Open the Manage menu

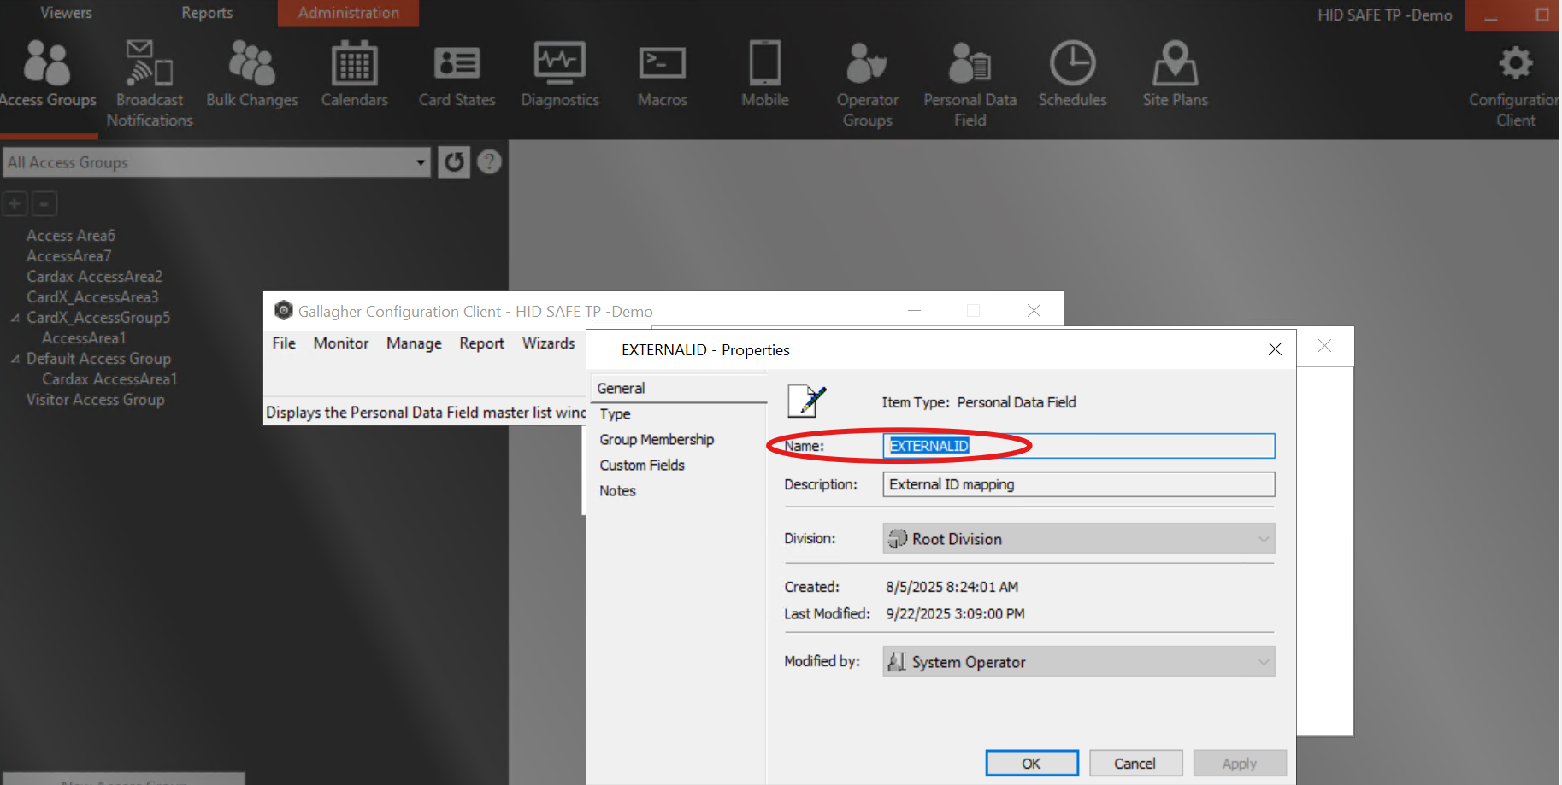(x=414, y=343)
